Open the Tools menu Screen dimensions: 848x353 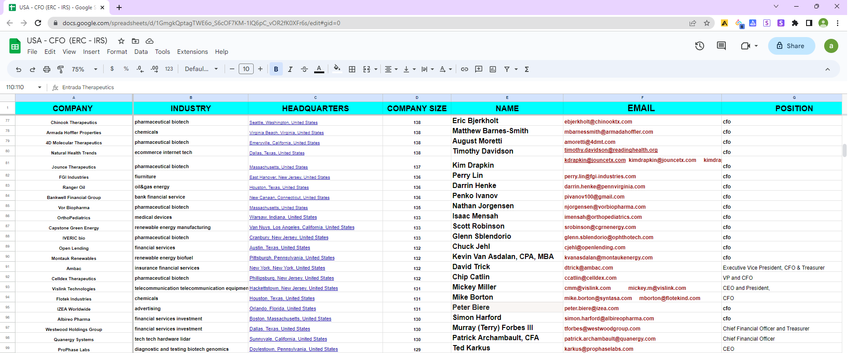162,52
